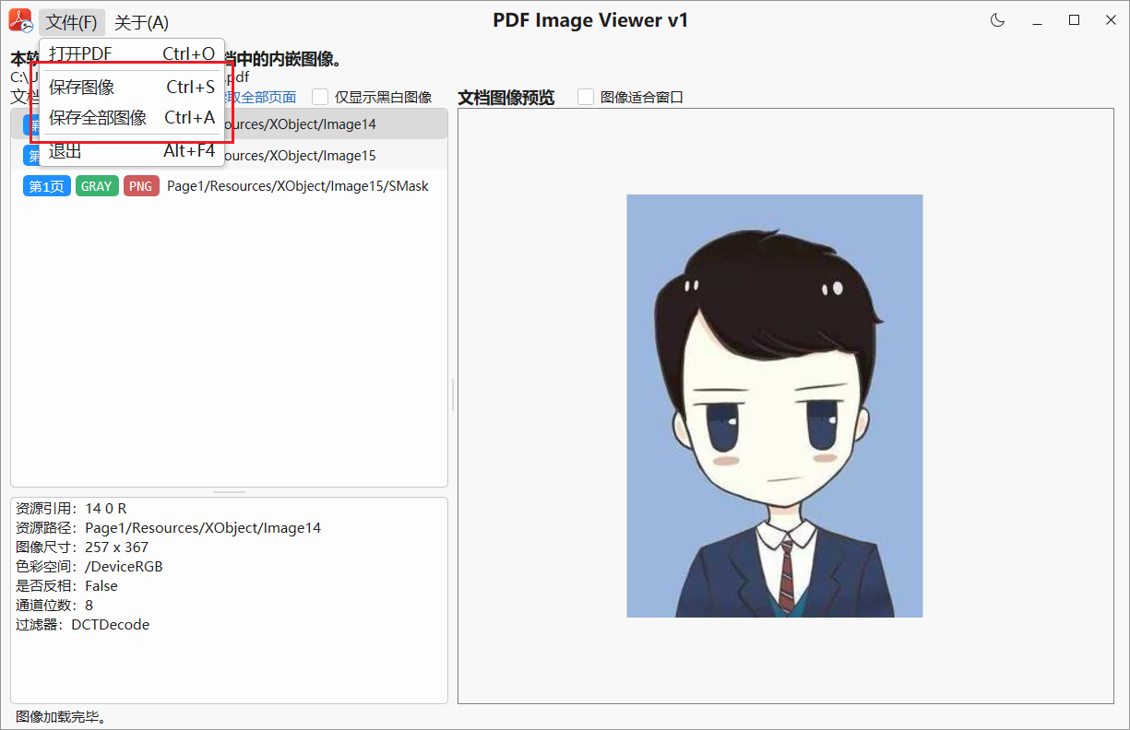The width and height of the screenshot is (1130, 730).
Task: Maximize the PDF Image Viewer window
Action: point(1074,20)
